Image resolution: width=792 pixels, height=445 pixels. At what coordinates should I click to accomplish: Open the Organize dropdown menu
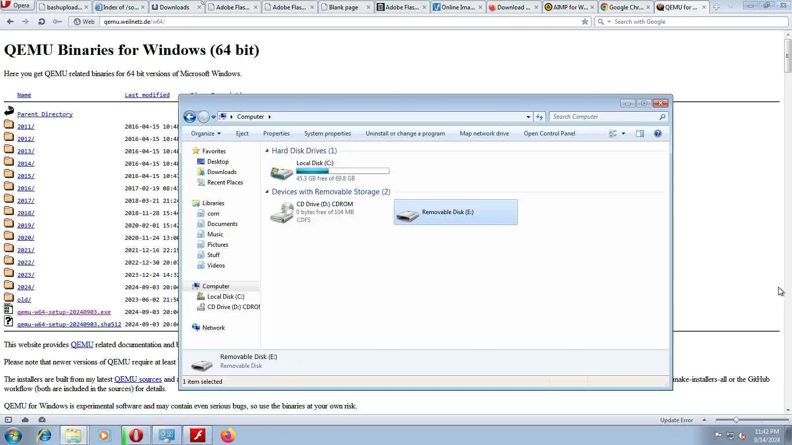[206, 133]
